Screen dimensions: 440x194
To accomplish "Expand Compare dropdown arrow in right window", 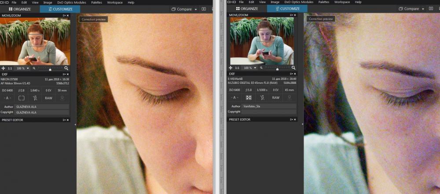I will (x=423, y=9).
